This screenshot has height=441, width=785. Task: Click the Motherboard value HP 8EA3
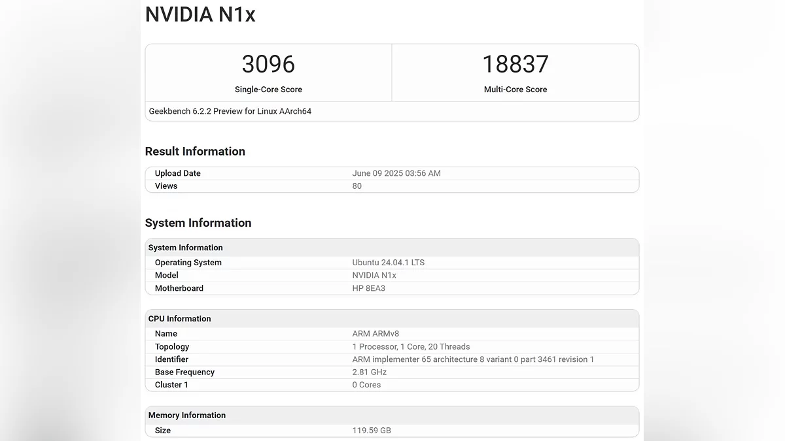[x=368, y=288]
